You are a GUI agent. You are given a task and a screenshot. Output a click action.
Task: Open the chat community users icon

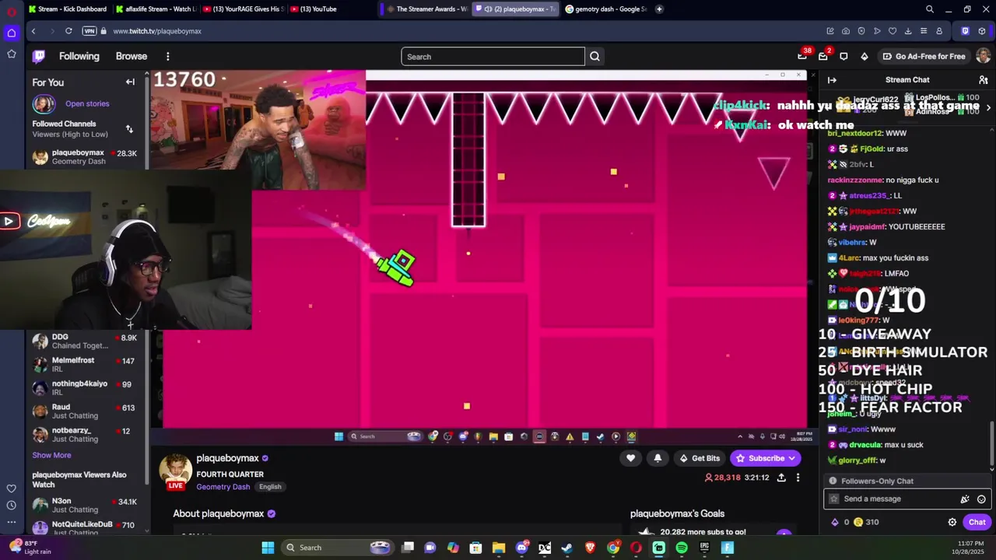tap(983, 79)
